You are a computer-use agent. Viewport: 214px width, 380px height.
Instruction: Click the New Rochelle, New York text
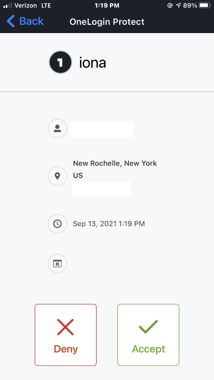click(x=115, y=163)
